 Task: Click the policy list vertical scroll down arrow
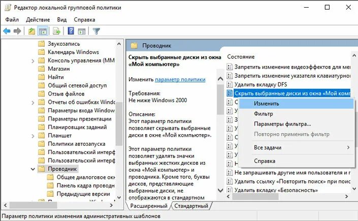coord(354,189)
